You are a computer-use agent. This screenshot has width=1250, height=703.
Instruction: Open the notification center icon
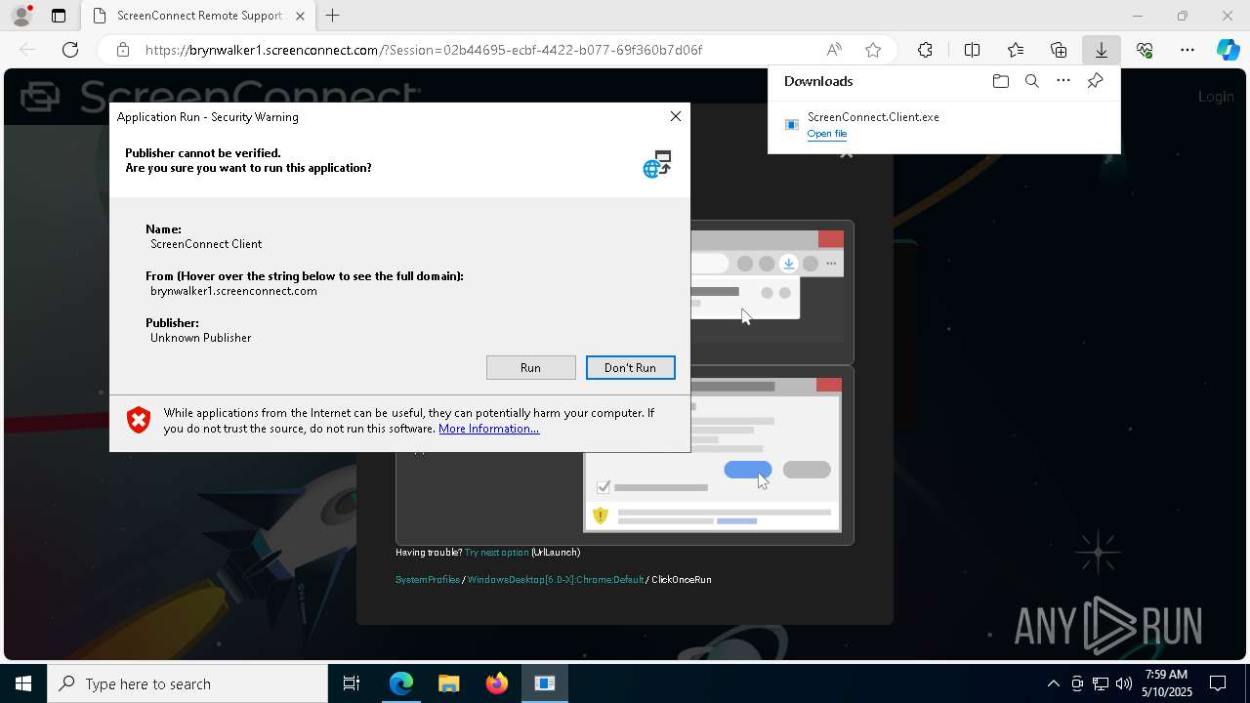click(1218, 683)
